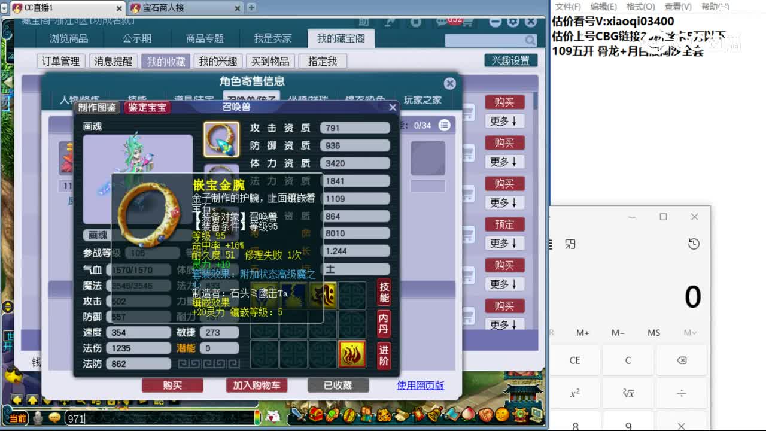Click the treasure chest icon in game toolbar
This screenshot has width=766, height=431.
[x=315, y=414]
